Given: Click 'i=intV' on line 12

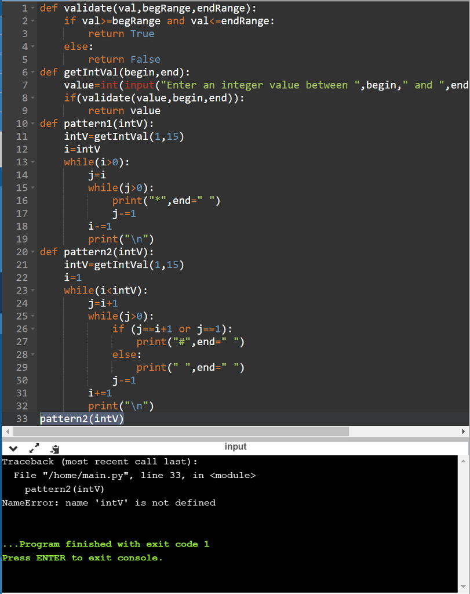Looking at the screenshot, I should point(82,149).
